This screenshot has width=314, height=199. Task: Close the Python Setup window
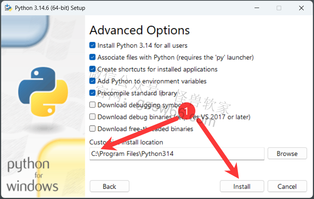(x=301, y=8)
